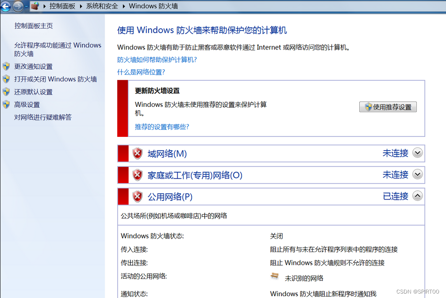The image size is (446, 298).
Task: Click 未识别的网络 text
Action: [x=304, y=278]
